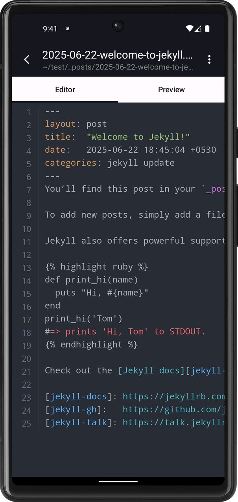This screenshot has width=238, height=502.
Task: Tap the file name title in header
Action: click(117, 55)
